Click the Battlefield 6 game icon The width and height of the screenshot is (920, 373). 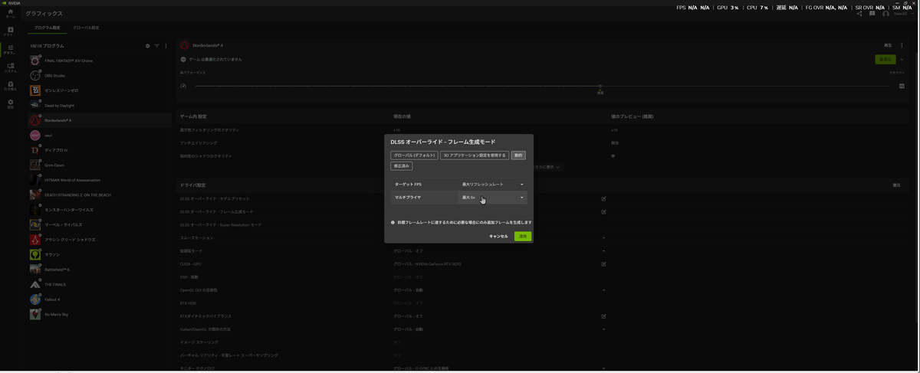(x=34, y=270)
